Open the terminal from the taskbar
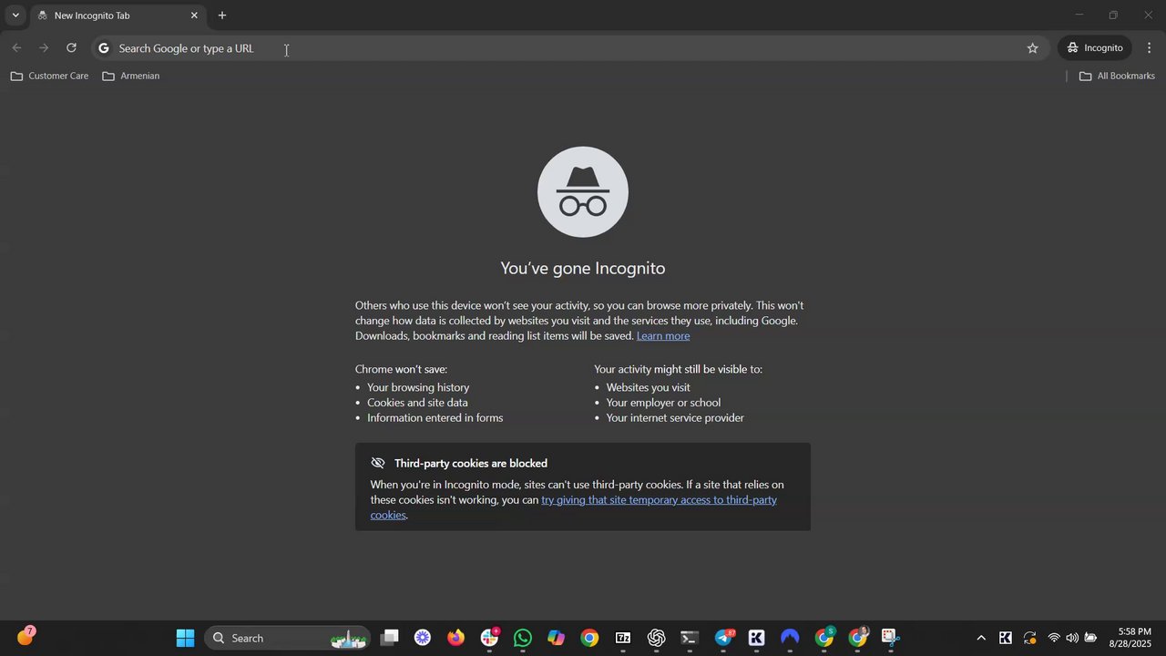1166x656 pixels. point(690,638)
